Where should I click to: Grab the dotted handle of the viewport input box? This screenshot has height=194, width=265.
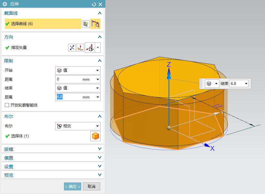(x=201, y=84)
